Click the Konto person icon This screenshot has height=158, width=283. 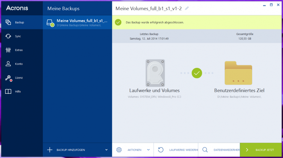point(8,64)
